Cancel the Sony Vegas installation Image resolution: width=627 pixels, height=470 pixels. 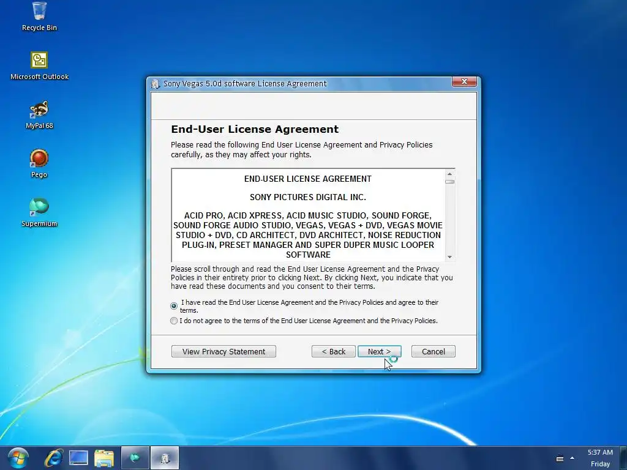coord(434,351)
